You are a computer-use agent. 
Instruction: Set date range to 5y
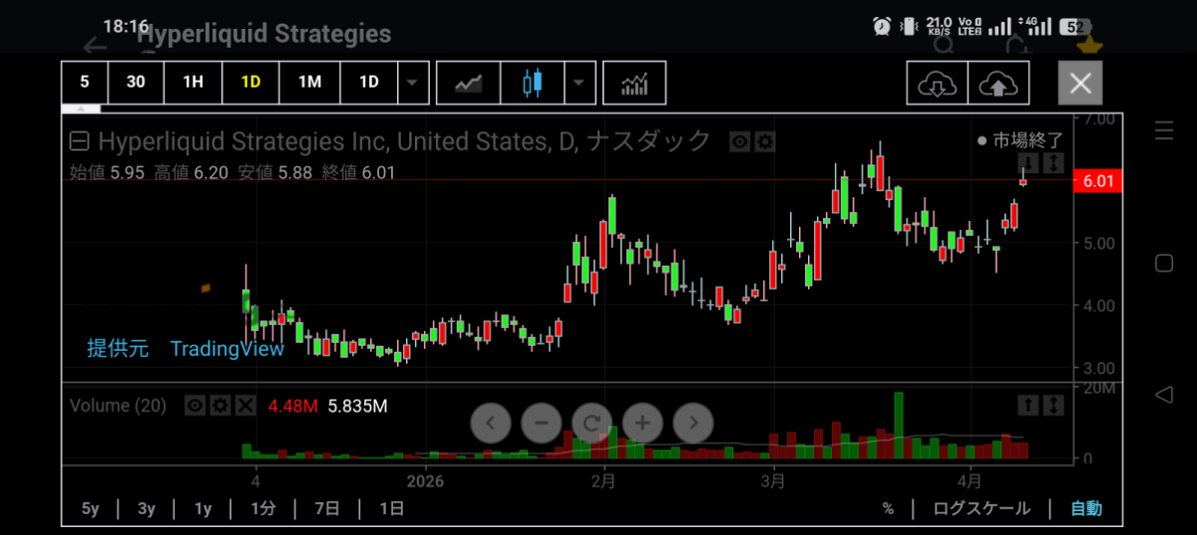(x=91, y=509)
